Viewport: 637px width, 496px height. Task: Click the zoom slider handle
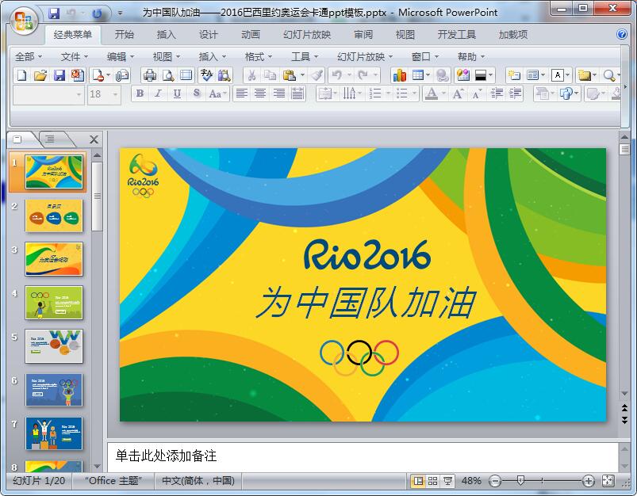[x=520, y=481]
